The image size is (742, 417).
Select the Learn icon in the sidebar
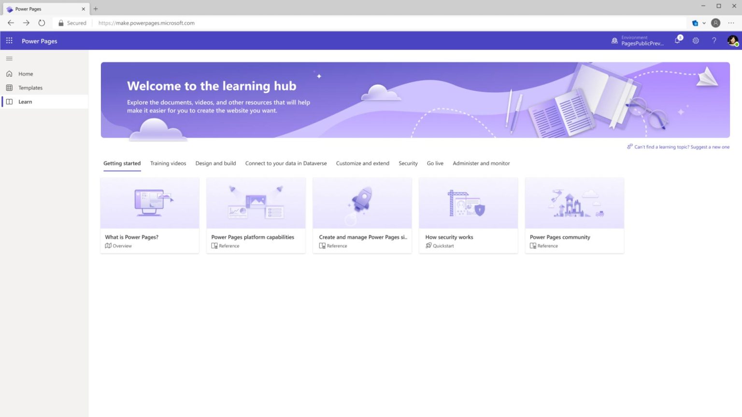(x=10, y=101)
